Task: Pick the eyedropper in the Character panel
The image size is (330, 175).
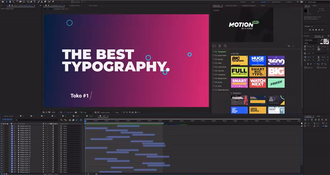Action: [321, 40]
